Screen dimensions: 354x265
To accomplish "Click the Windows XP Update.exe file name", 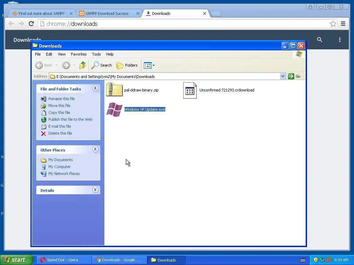I will pos(145,109).
